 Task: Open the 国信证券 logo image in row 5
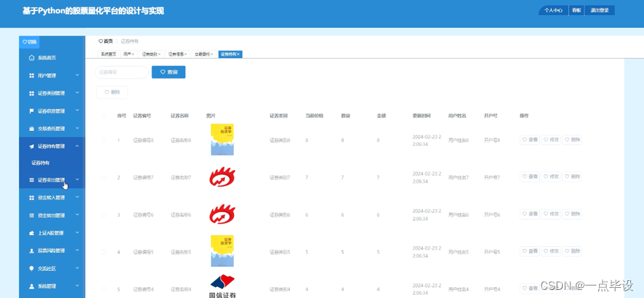coord(223,286)
